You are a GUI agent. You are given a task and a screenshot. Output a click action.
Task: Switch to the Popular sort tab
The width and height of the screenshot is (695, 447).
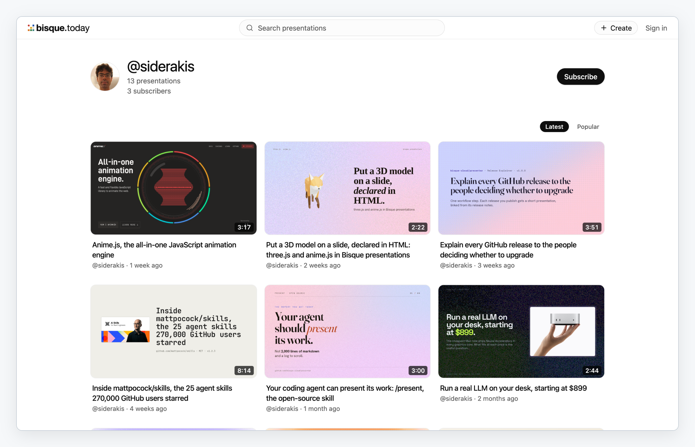588,127
